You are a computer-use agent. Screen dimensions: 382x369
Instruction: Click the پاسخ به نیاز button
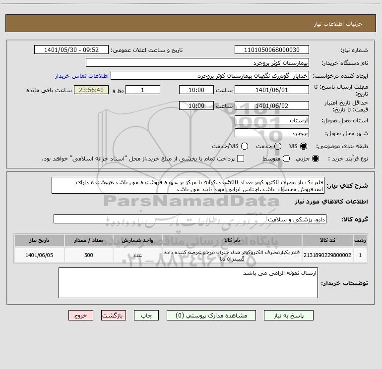(x=289, y=316)
